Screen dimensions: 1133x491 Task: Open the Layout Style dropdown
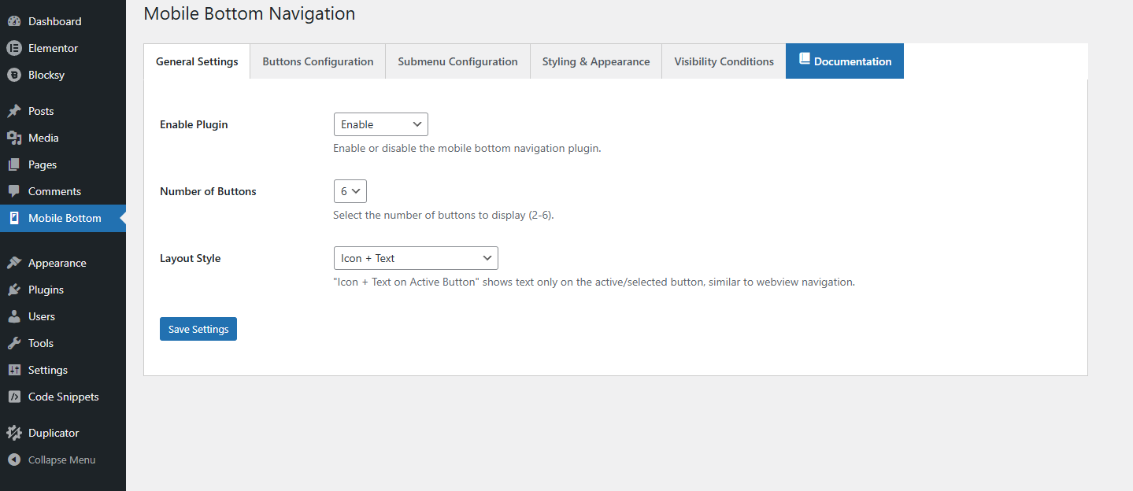pyautogui.click(x=415, y=258)
